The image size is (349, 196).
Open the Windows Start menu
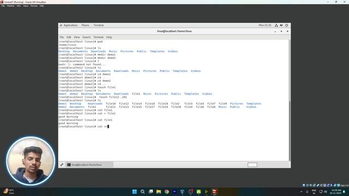click(x=135, y=192)
